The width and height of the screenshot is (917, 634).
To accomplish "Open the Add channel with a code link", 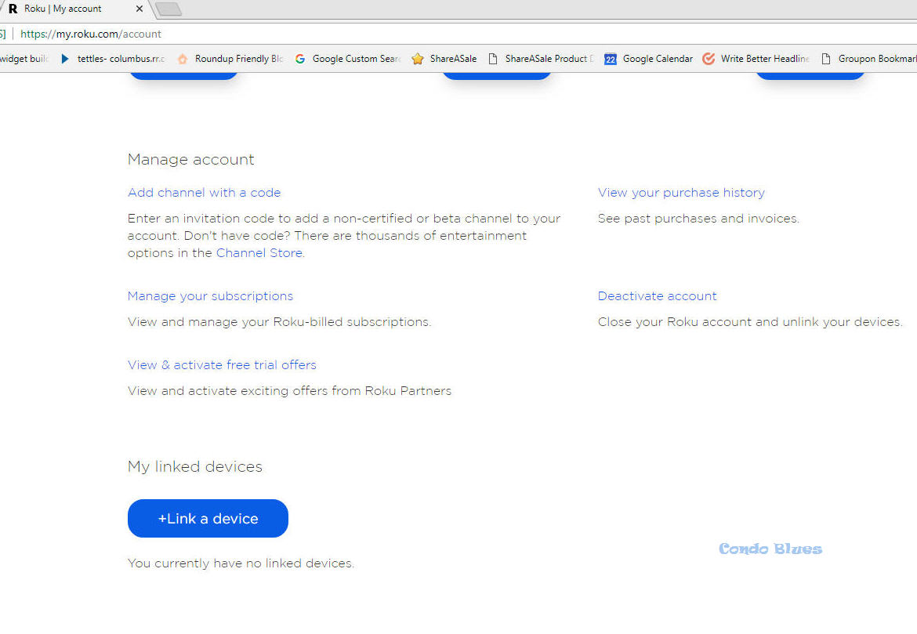I will [x=204, y=193].
